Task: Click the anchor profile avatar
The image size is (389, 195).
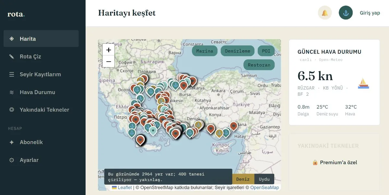Action: pyautogui.click(x=346, y=13)
